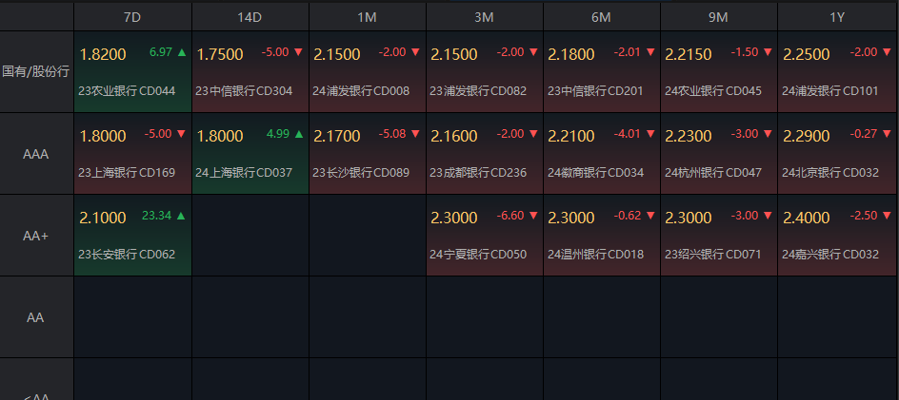Select the 1Y tenor column header
This screenshot has height=400, width=899.
pos(835,17)
